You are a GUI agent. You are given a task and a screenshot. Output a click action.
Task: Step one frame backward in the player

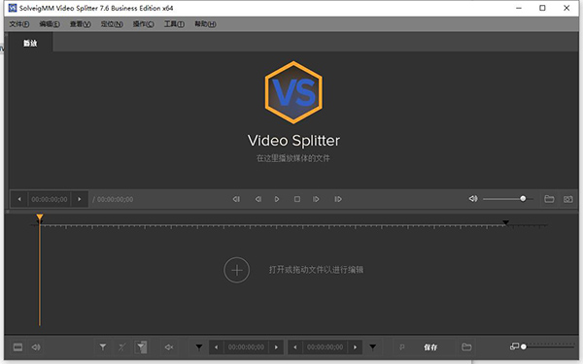[x=258, y=199]
